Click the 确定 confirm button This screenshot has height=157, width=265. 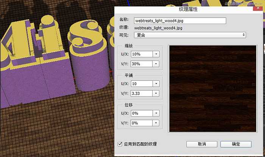236,144
